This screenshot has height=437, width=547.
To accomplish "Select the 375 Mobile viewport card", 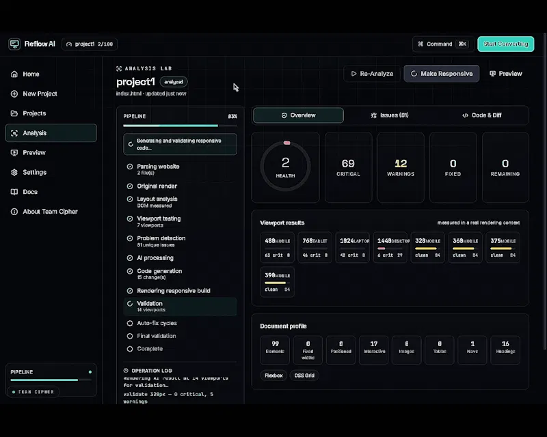I will tap(503, 247).
